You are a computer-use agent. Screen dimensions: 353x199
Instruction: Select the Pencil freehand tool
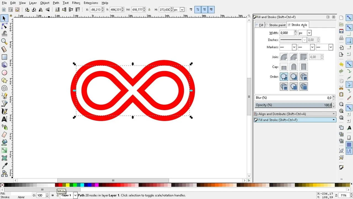(4, 96)
